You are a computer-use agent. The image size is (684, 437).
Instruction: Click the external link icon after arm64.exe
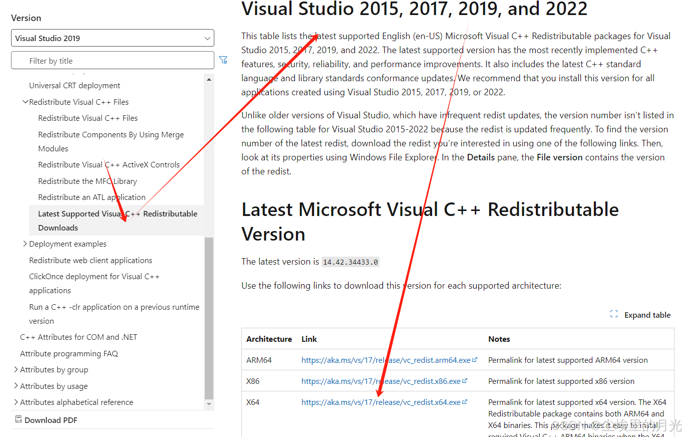pos(475,360)
